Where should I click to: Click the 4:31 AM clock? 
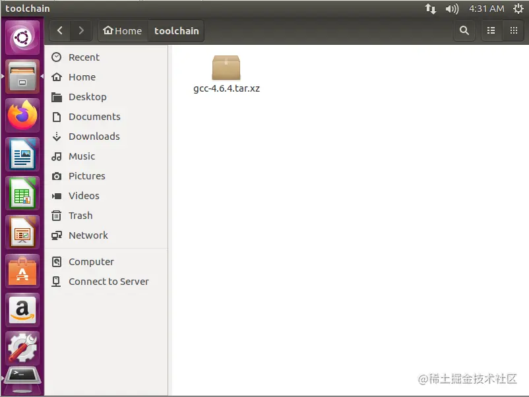[x=487, y=9]
